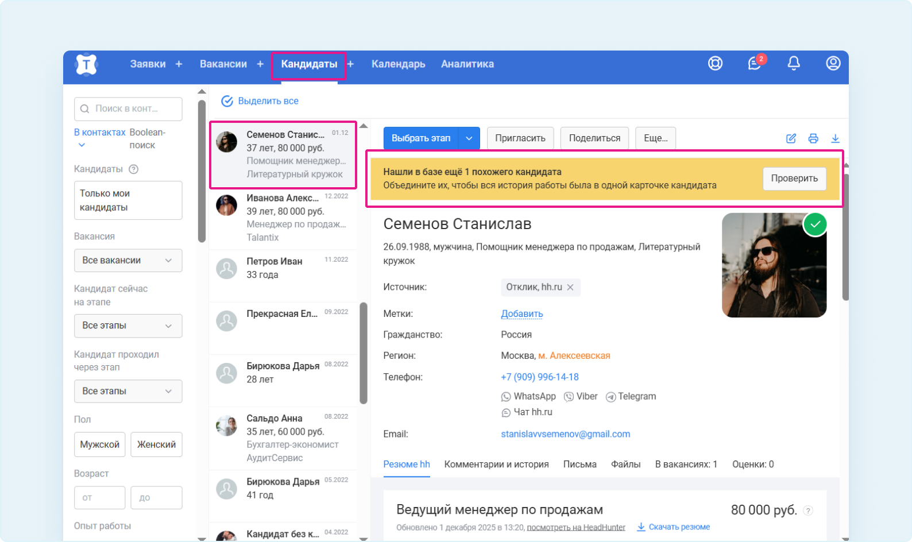The image size is (912, 542).
Task: Open the messages chat icon with badge
Action: 755,64
